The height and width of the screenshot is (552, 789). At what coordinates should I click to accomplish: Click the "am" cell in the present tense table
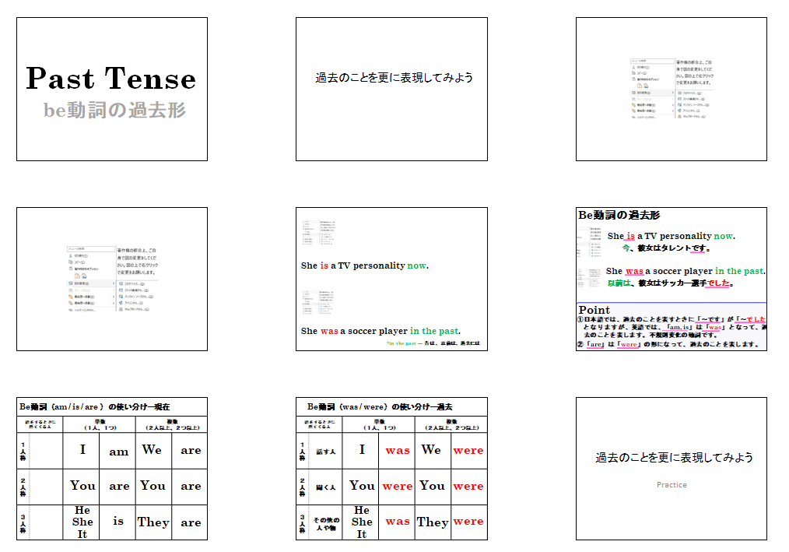coord(118,452)
